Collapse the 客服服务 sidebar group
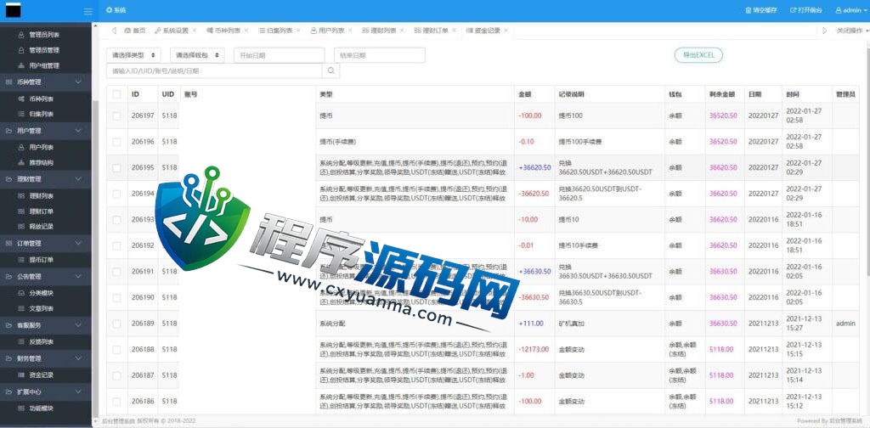The width and height of the screenshot is (870, 428). click(46, 325)
